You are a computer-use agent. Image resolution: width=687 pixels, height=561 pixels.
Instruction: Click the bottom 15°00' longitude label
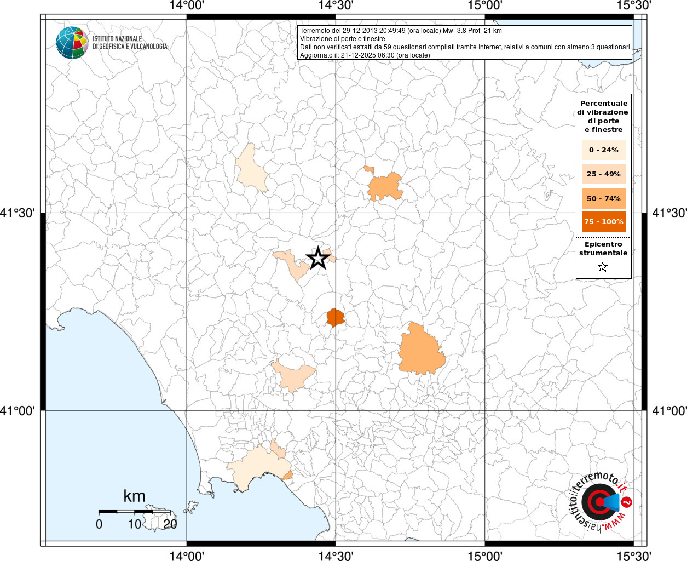point(484,556)
